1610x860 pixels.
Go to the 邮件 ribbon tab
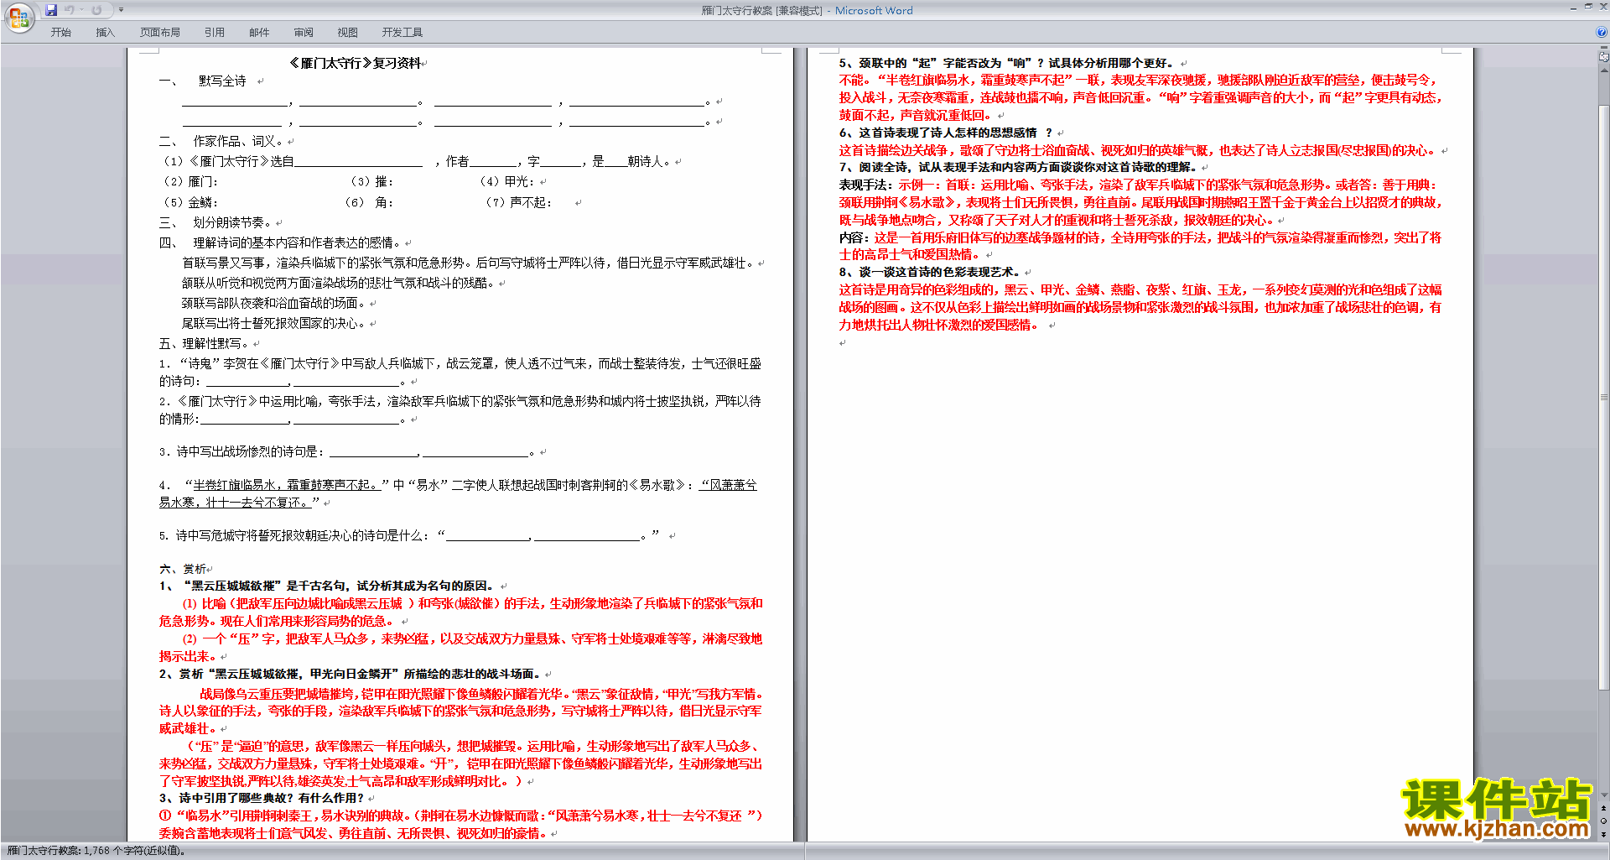coord(259,32)
